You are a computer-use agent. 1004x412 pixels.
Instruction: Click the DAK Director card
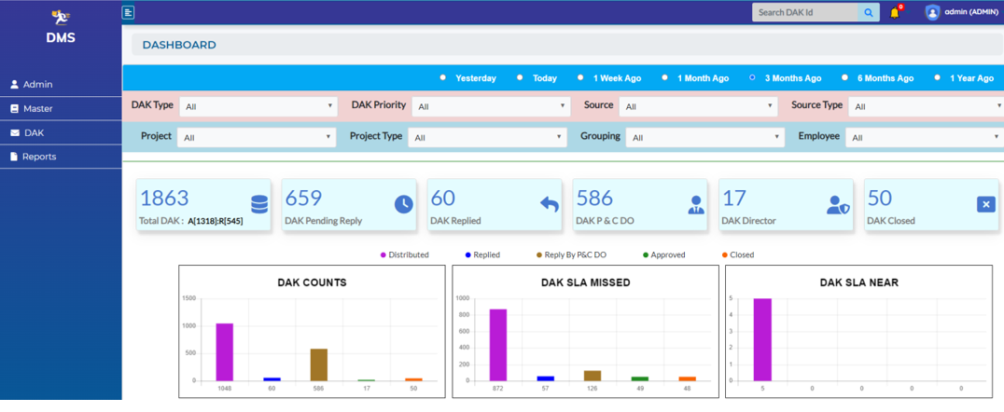(786, 205)
